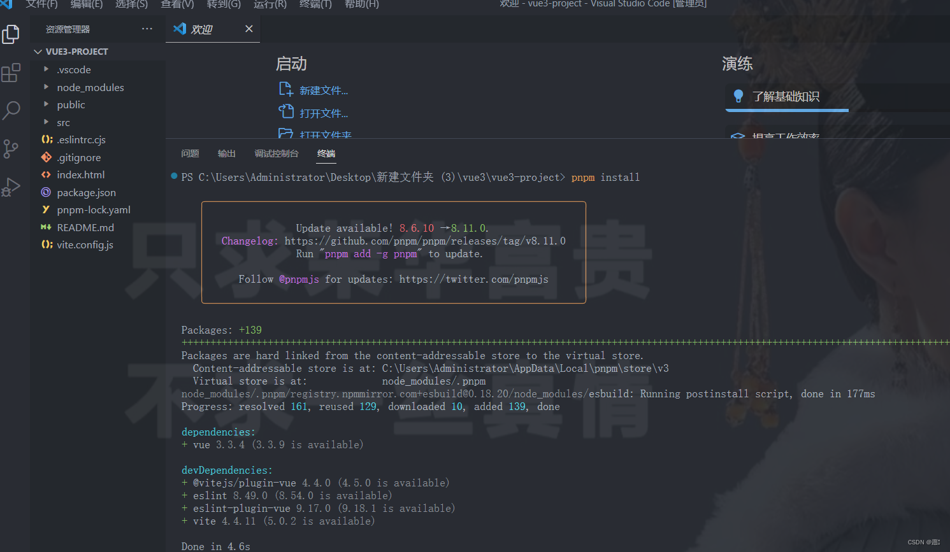Click the 打开文件... link
This screenshot has height=552, width=950.
pyautogui.click(x=324, y=113)
